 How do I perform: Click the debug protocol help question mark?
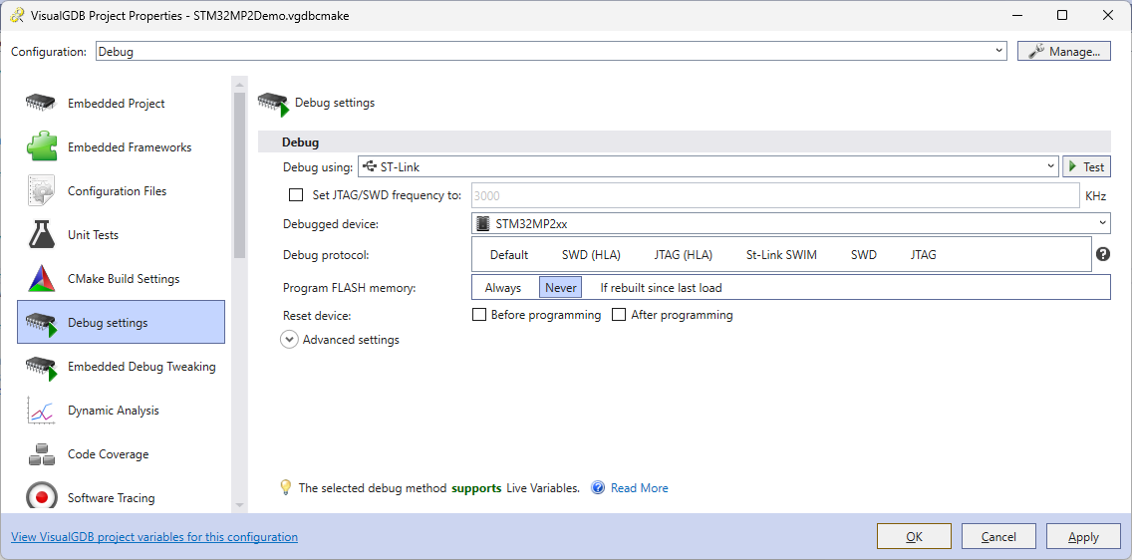(x=1102, y=254)
